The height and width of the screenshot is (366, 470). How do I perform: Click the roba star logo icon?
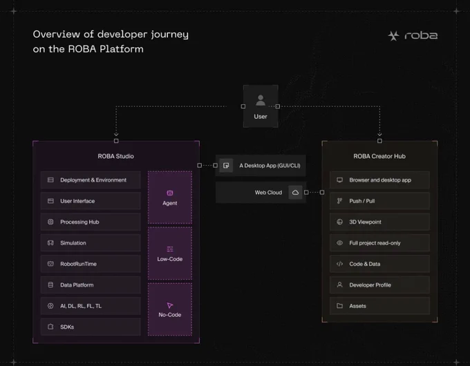393,36
